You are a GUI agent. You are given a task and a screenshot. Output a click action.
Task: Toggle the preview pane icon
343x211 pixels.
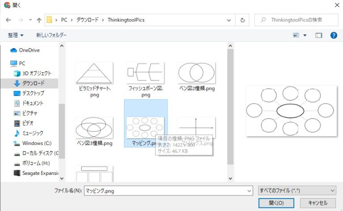318,35
